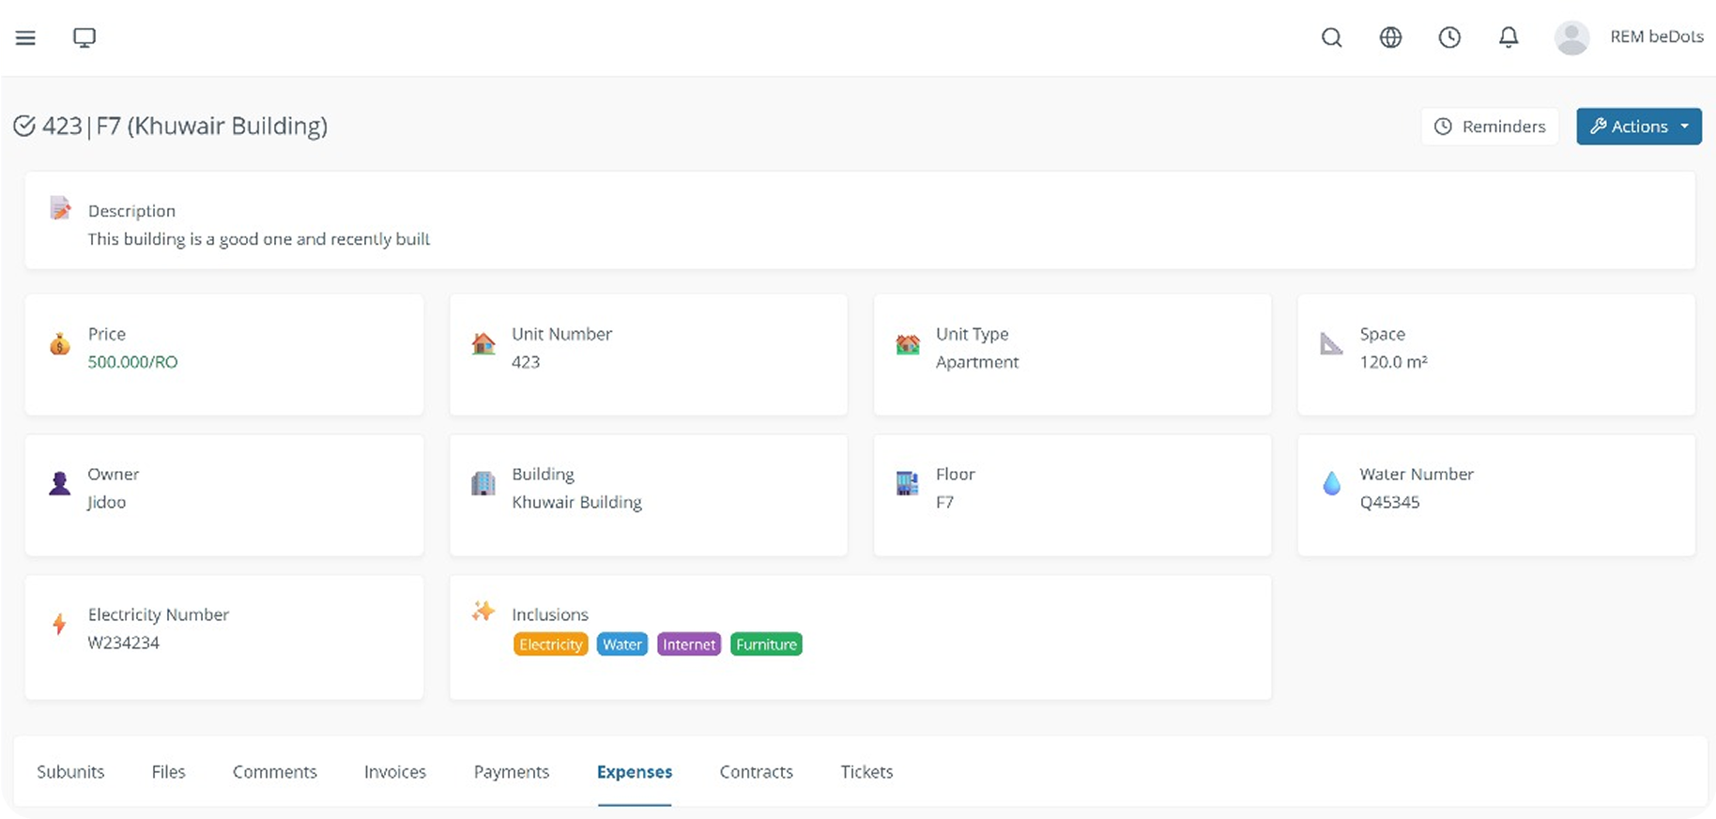This screenshot has width=1716, height=819.
Task: Open the Contracts tab
Action: point(756,772)
